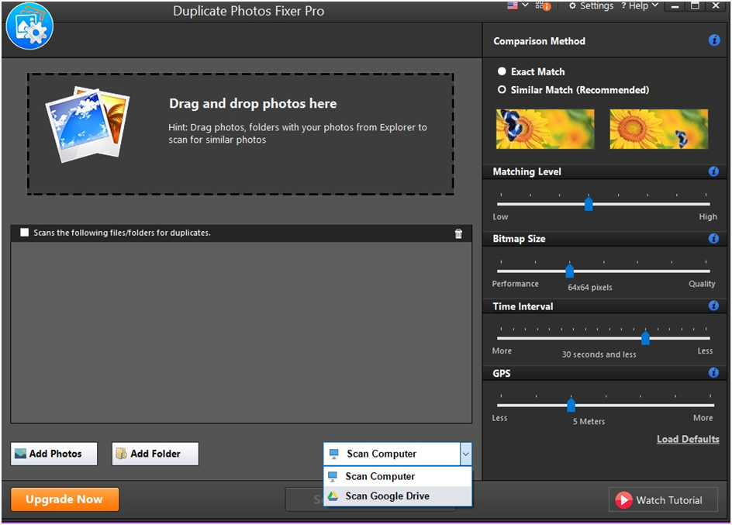Viewport: 732px width, 525px height.
Task: Click the trash icon to clear list
Action: (458, 233)
